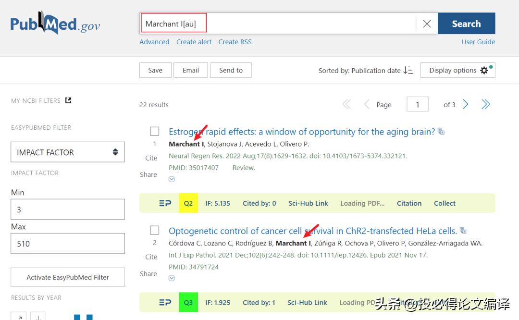The image size is (519, 320).
Task: Click the Min impact factor field
Action: (x=68, y=209)
